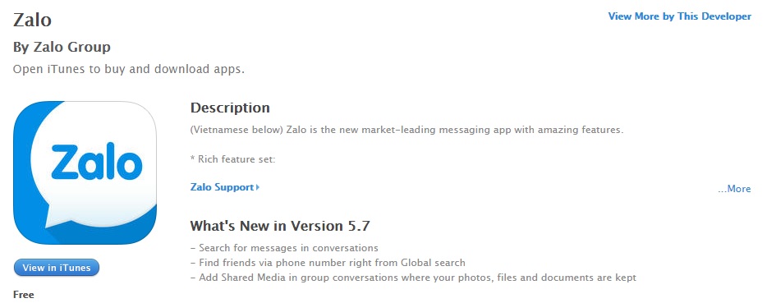Click the Free price label
767x303 pixels.
click(x=24, y=295)
